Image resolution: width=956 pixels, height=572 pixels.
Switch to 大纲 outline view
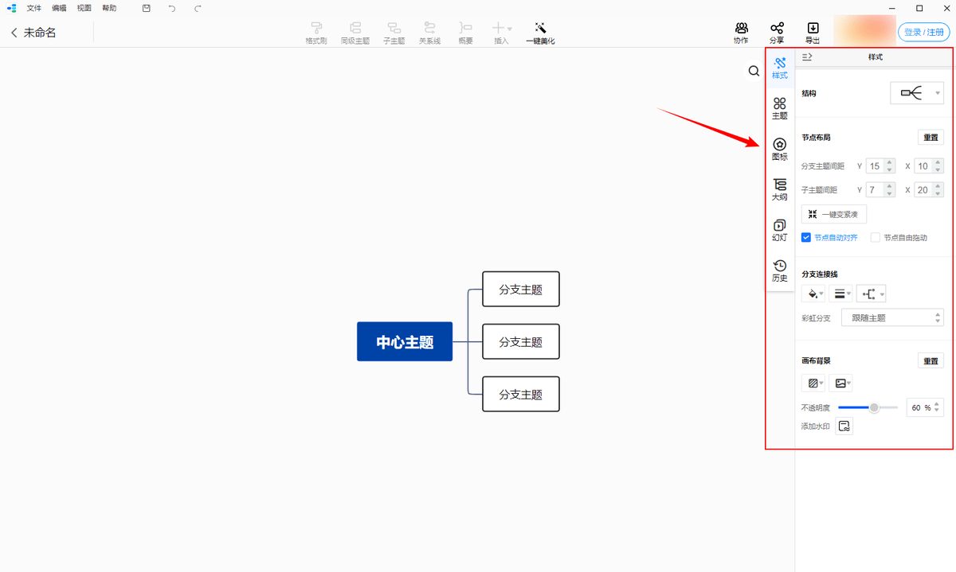pos(779,189)
